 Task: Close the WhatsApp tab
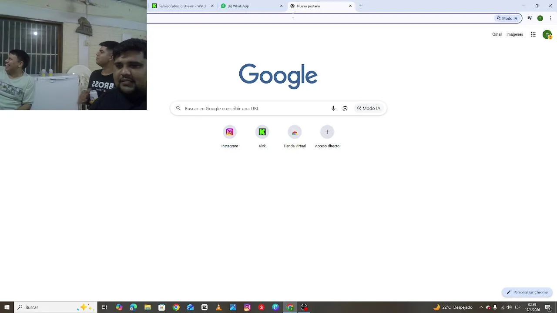pyautogui.click(x=281, y=6)
